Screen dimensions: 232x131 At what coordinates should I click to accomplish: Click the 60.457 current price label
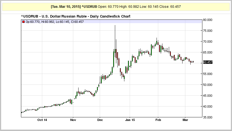[208, 62]
